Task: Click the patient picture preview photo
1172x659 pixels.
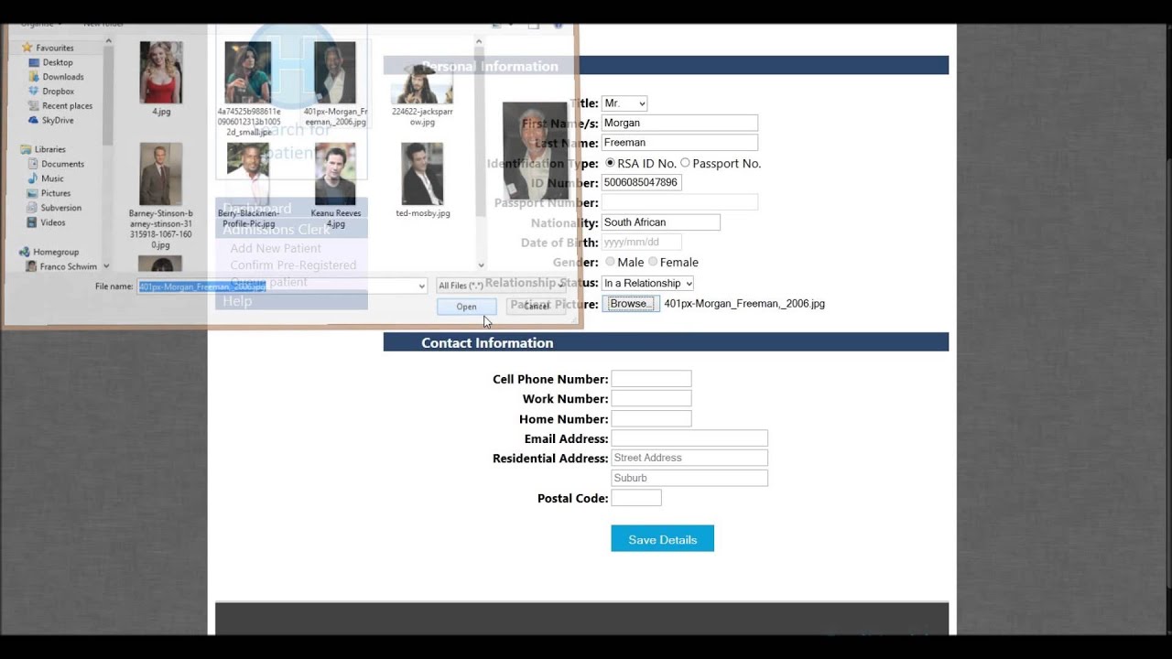Action: click(x=535, y=150)
